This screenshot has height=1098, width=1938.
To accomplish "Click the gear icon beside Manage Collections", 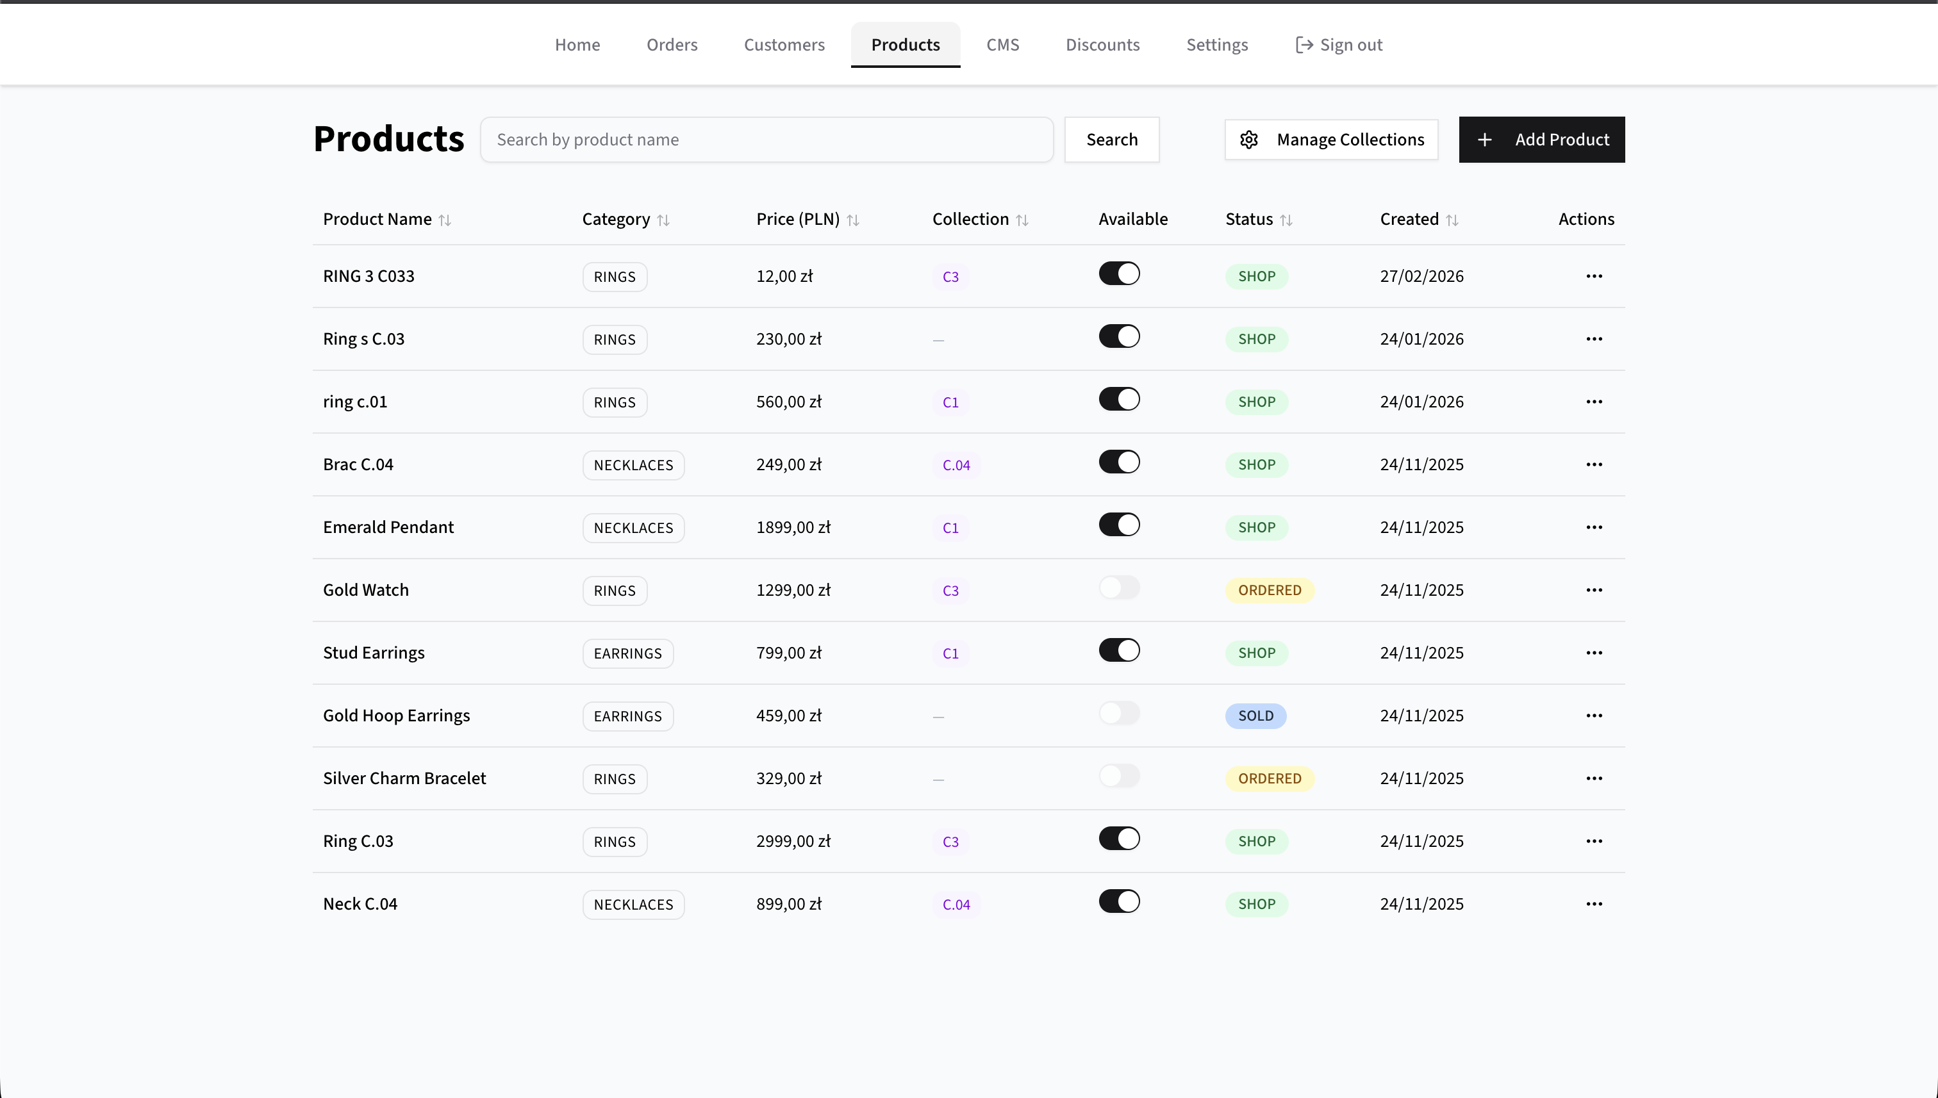I will click(1249, 140).
